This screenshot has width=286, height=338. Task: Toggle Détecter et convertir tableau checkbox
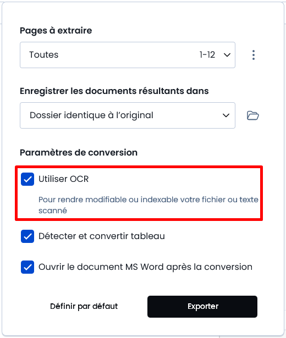pos(28,236)
